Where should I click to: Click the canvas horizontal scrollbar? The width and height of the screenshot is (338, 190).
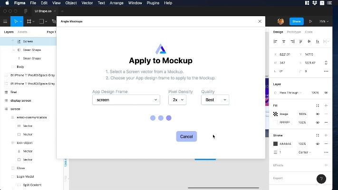[x=223, y=188]
